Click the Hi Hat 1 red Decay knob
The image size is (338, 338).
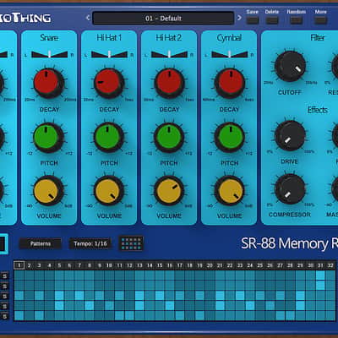click(x=109, y=83)
